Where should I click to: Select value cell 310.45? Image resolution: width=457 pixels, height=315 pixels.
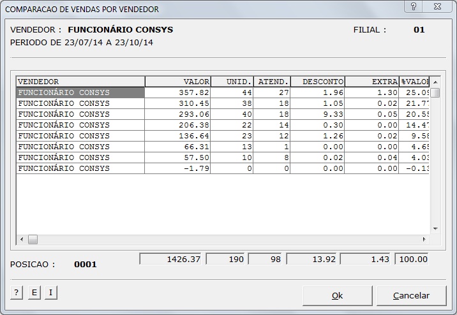coord(177,103)
